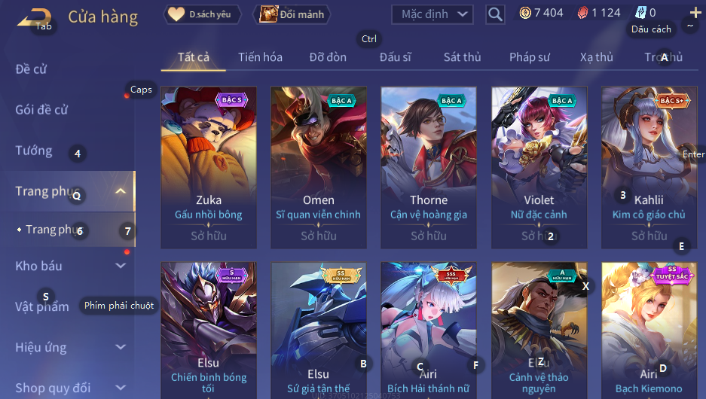
Task: Open the Zuka Gấu nhồi bông skin card
Action: (209, 167)
